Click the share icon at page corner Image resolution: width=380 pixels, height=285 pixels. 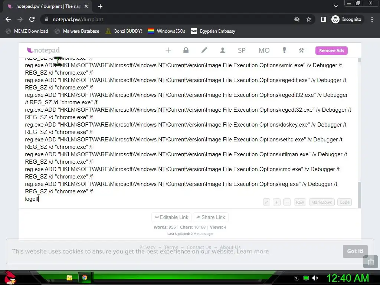(x=371, y=262)
